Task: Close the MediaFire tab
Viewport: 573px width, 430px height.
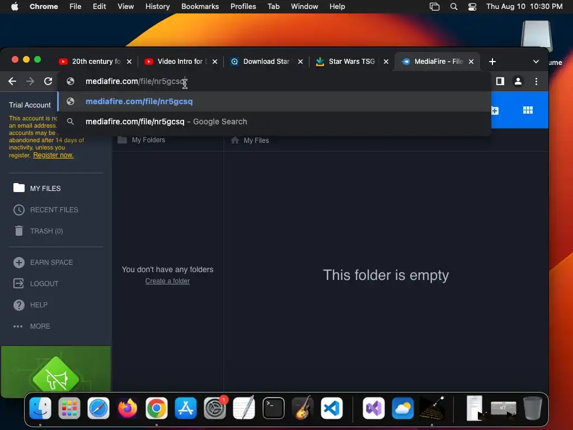Action: click(x=471, y=62)
